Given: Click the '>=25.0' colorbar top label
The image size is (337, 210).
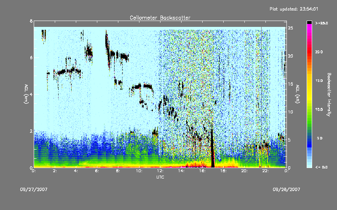Looking at the screenshot, I should 321,23.
